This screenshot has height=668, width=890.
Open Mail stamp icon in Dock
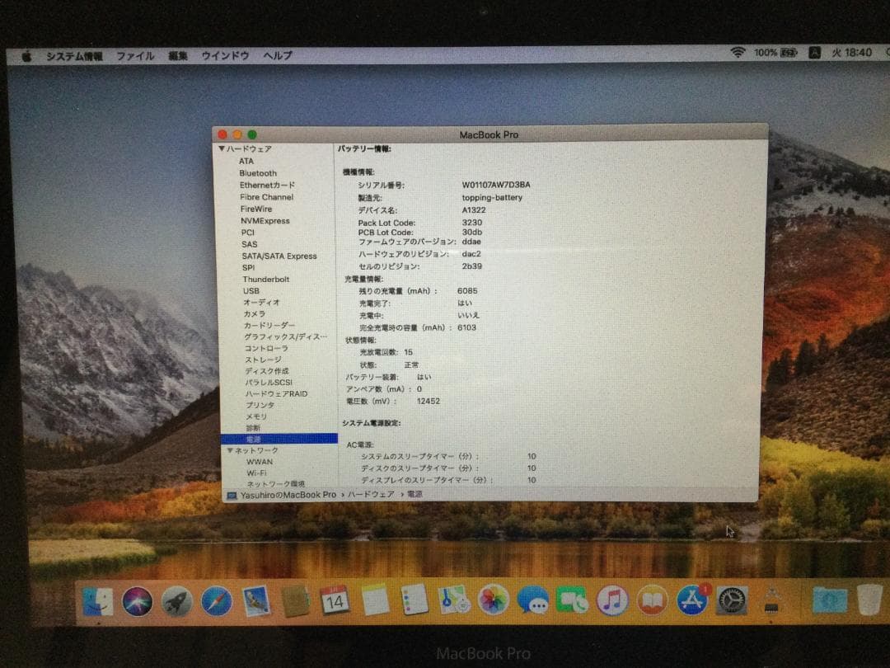pos(255,601)
